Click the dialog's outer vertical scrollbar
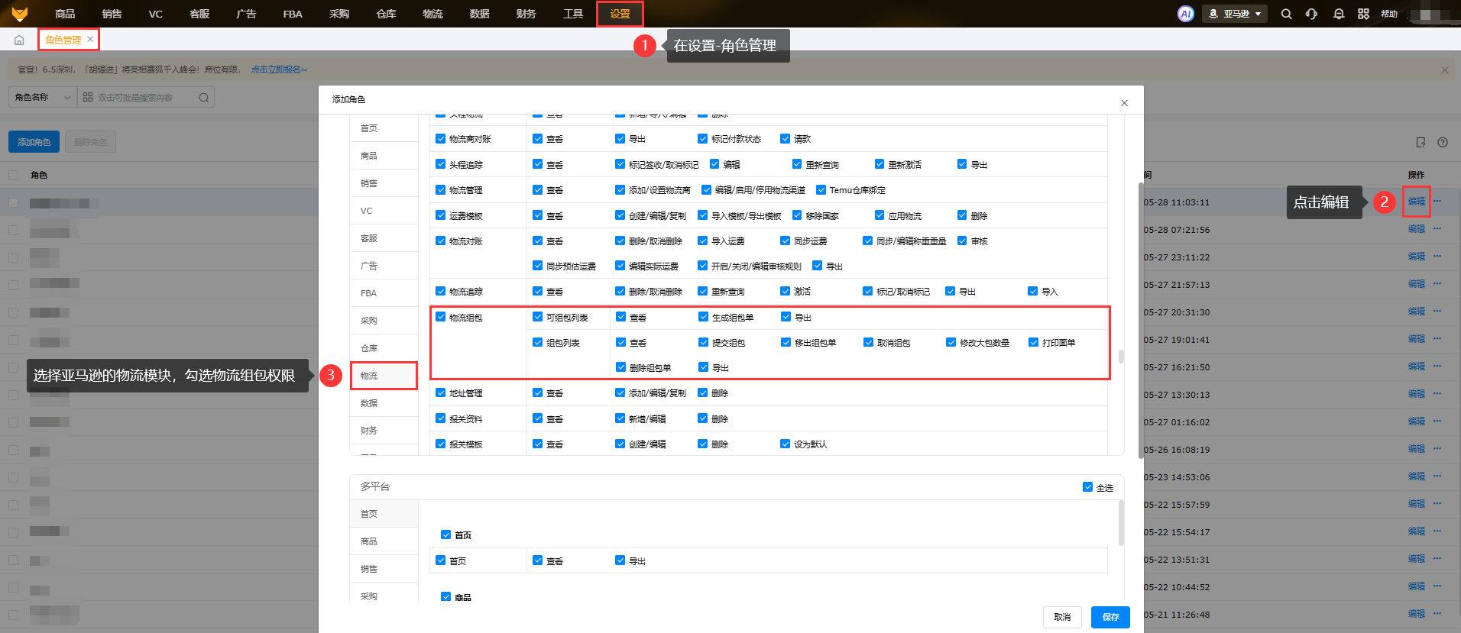The width and height of the screenshot is (1461, 633). pos(1141,321)
